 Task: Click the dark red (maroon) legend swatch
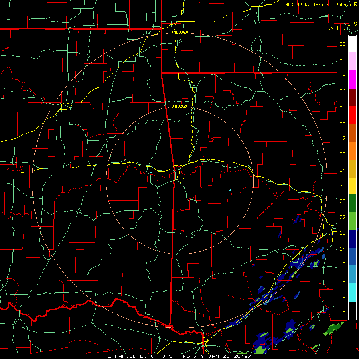pyautogui.click(x=352, y=97)
